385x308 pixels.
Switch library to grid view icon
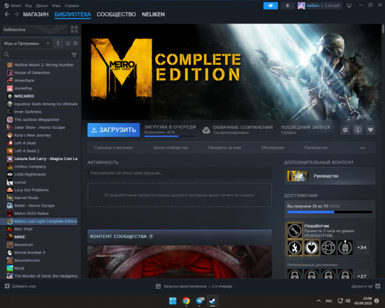coord(75,29)
